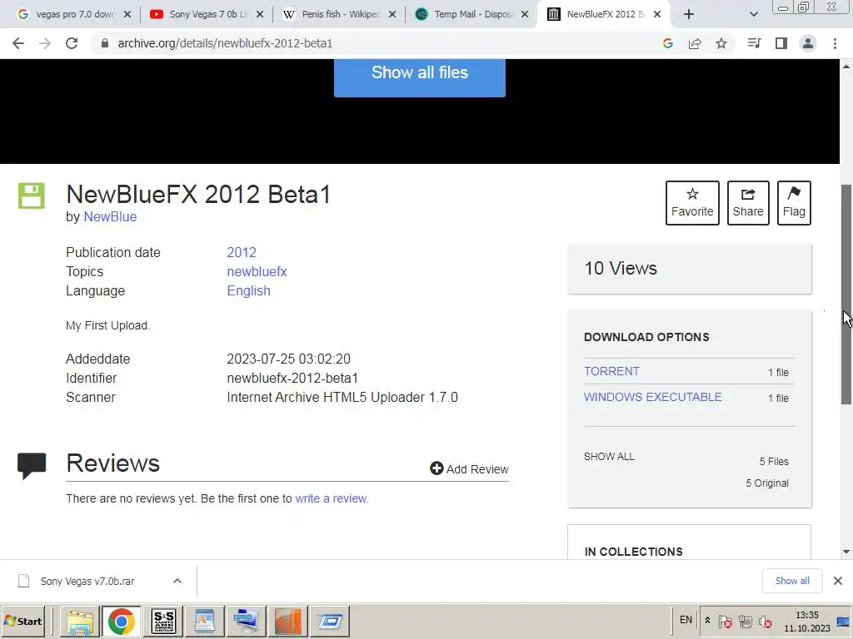
Task: Reload the archive.org page
Action: pyautogui.click(x=72, y=43)
